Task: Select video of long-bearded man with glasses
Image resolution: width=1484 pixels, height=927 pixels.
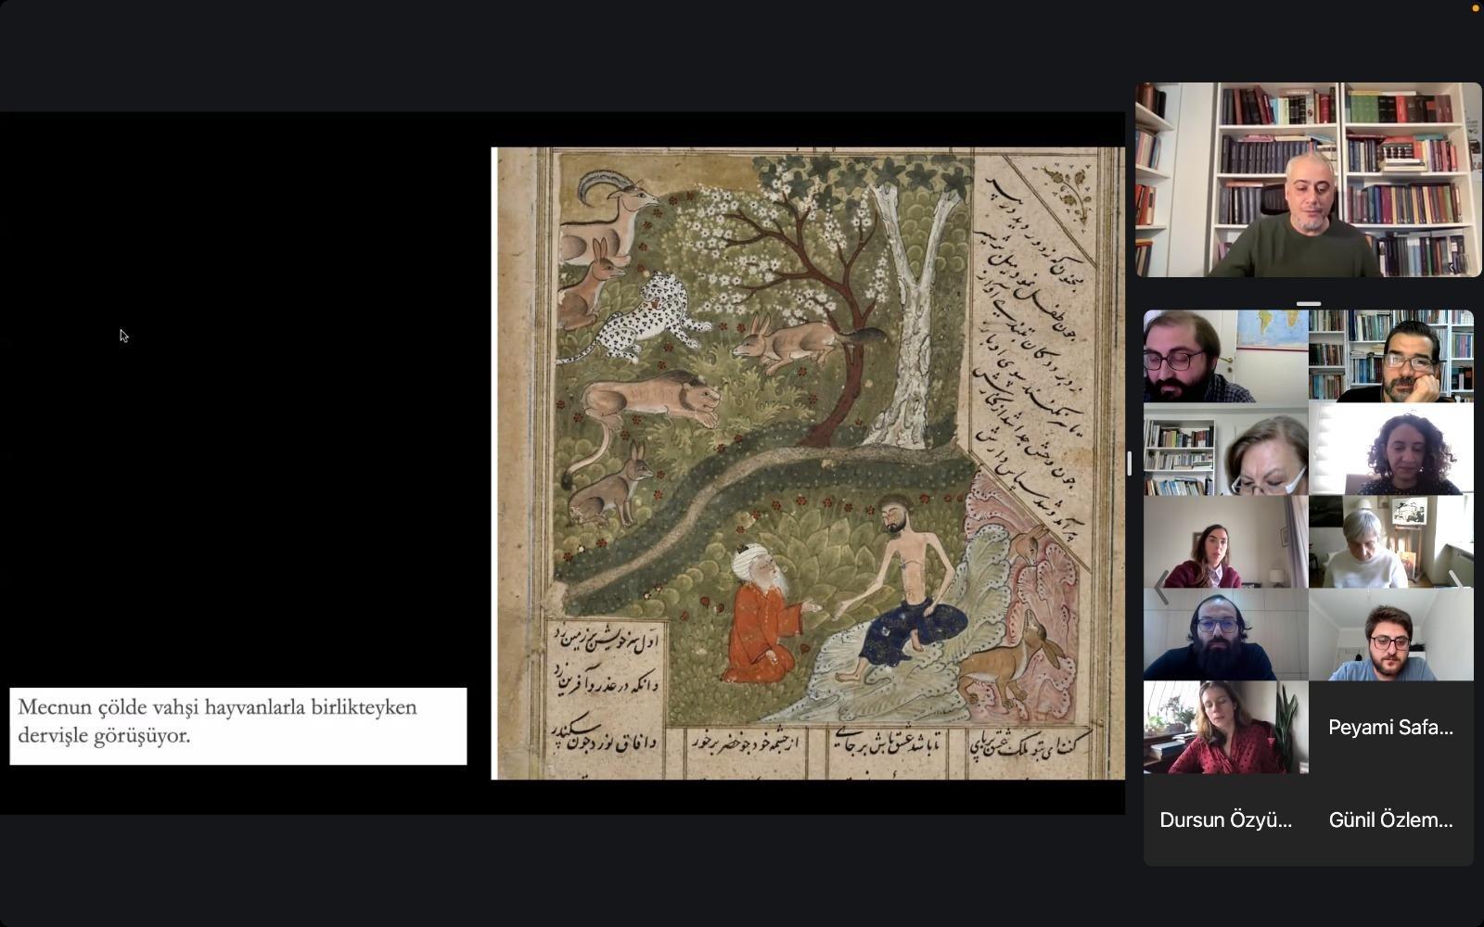Action: pos(1226,634)
